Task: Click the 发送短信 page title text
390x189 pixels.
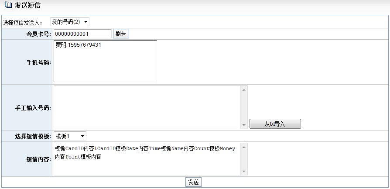Action: tap(28, 6)
